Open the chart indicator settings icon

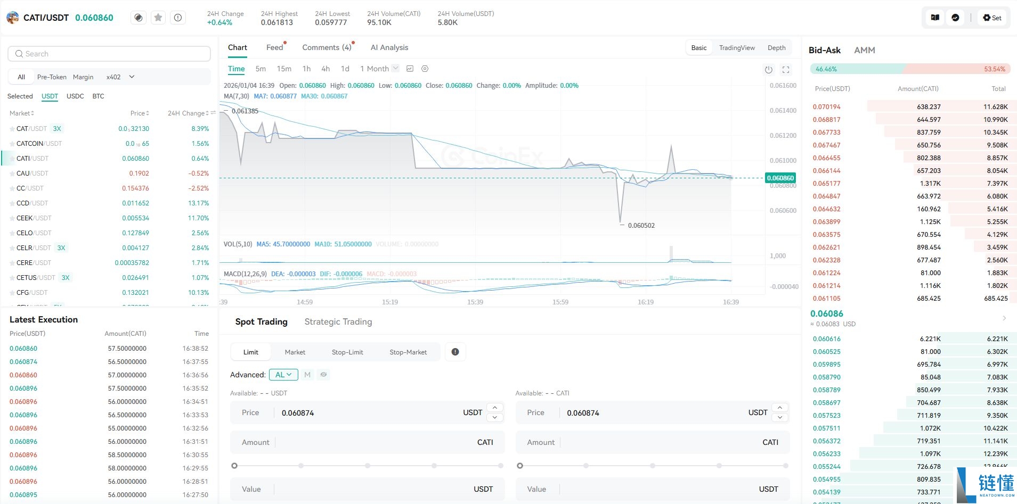click(410, 69)
